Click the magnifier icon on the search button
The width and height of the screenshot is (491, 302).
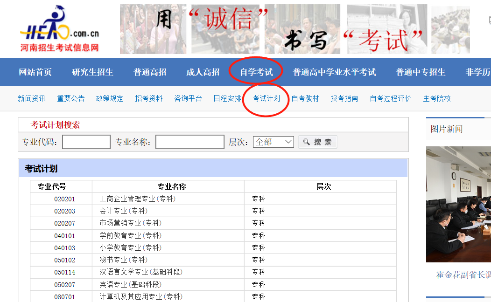click(306, 142)
